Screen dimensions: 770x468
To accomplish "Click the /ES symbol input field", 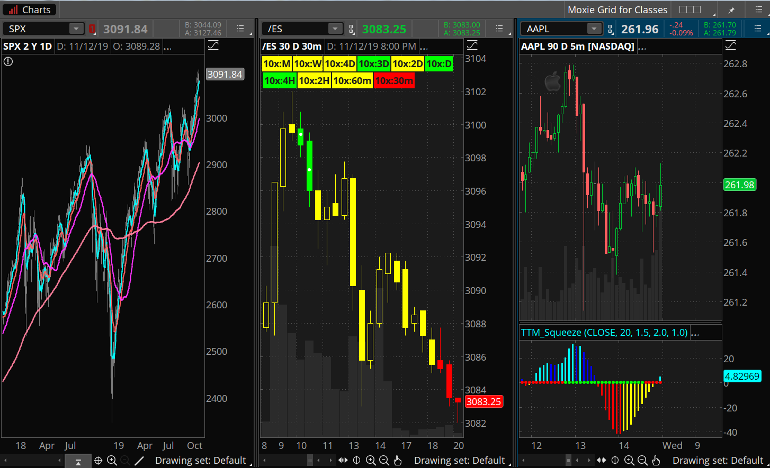I will click(296, 29).
